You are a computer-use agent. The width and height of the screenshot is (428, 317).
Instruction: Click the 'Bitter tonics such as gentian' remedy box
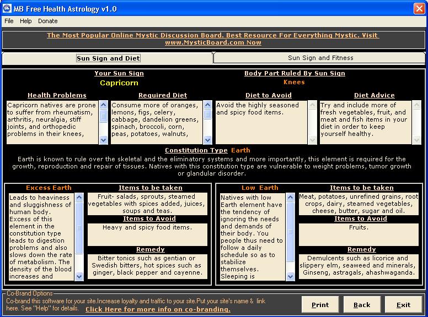pos(147,266)
